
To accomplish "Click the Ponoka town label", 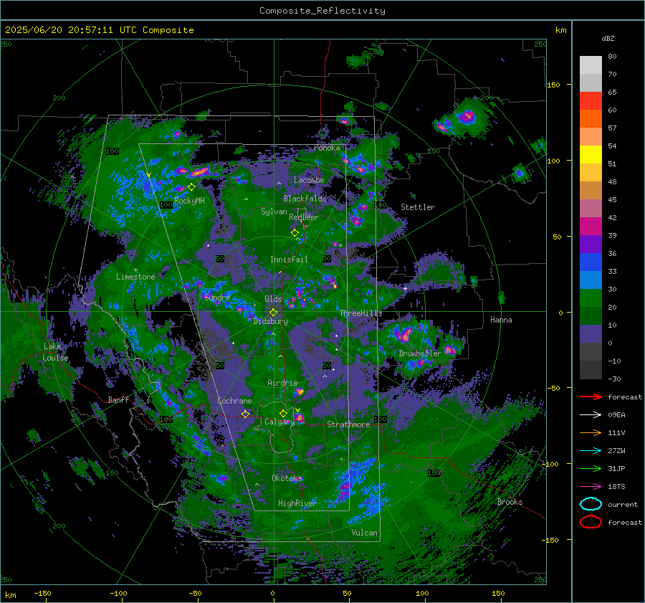I will pos(327,148).
